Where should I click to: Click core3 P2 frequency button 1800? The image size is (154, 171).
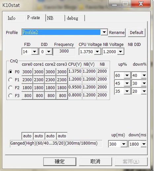coord(62,88)
